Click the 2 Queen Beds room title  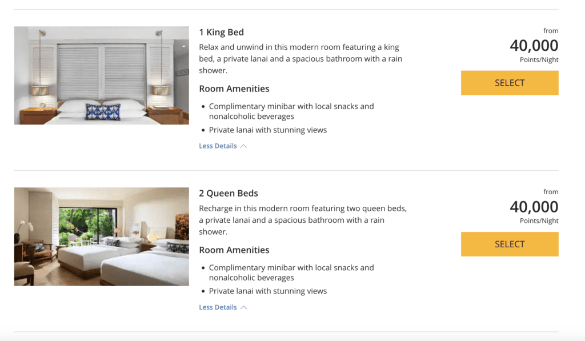229,194
